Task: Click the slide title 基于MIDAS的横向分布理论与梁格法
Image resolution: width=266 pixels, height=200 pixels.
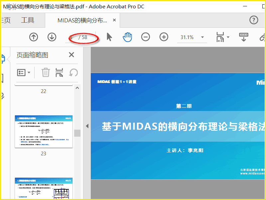Action: pyautogui.click(x=183, y=127)
